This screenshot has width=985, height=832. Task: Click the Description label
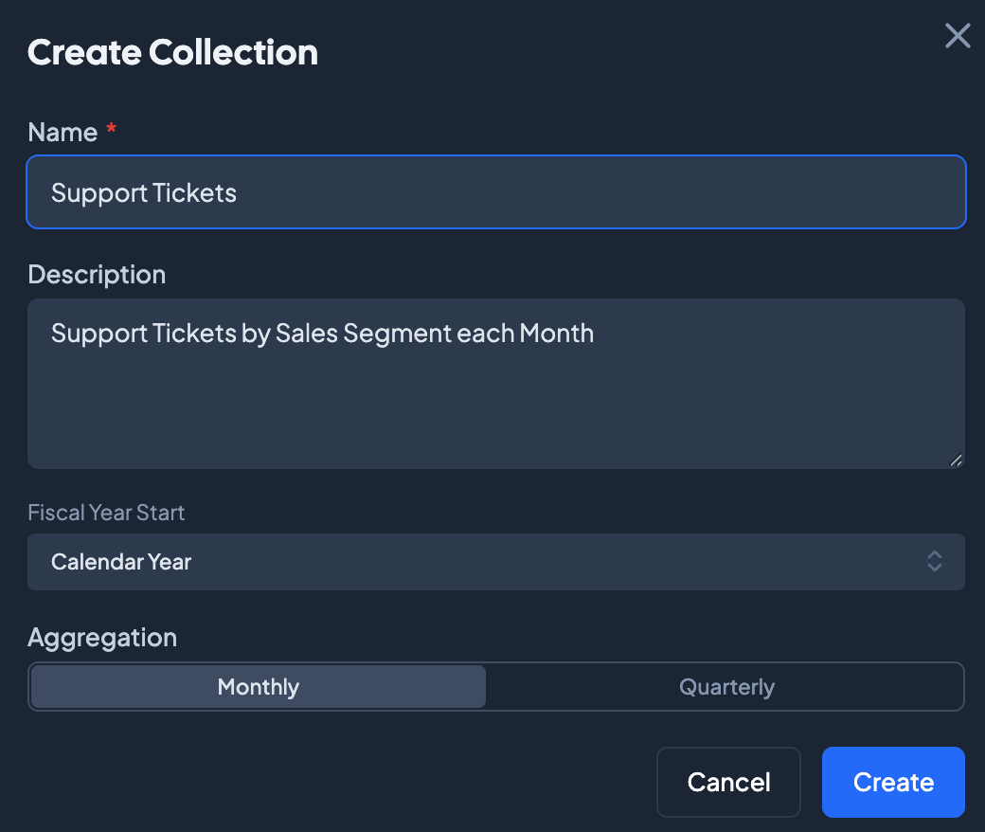[x=97, y=275]
